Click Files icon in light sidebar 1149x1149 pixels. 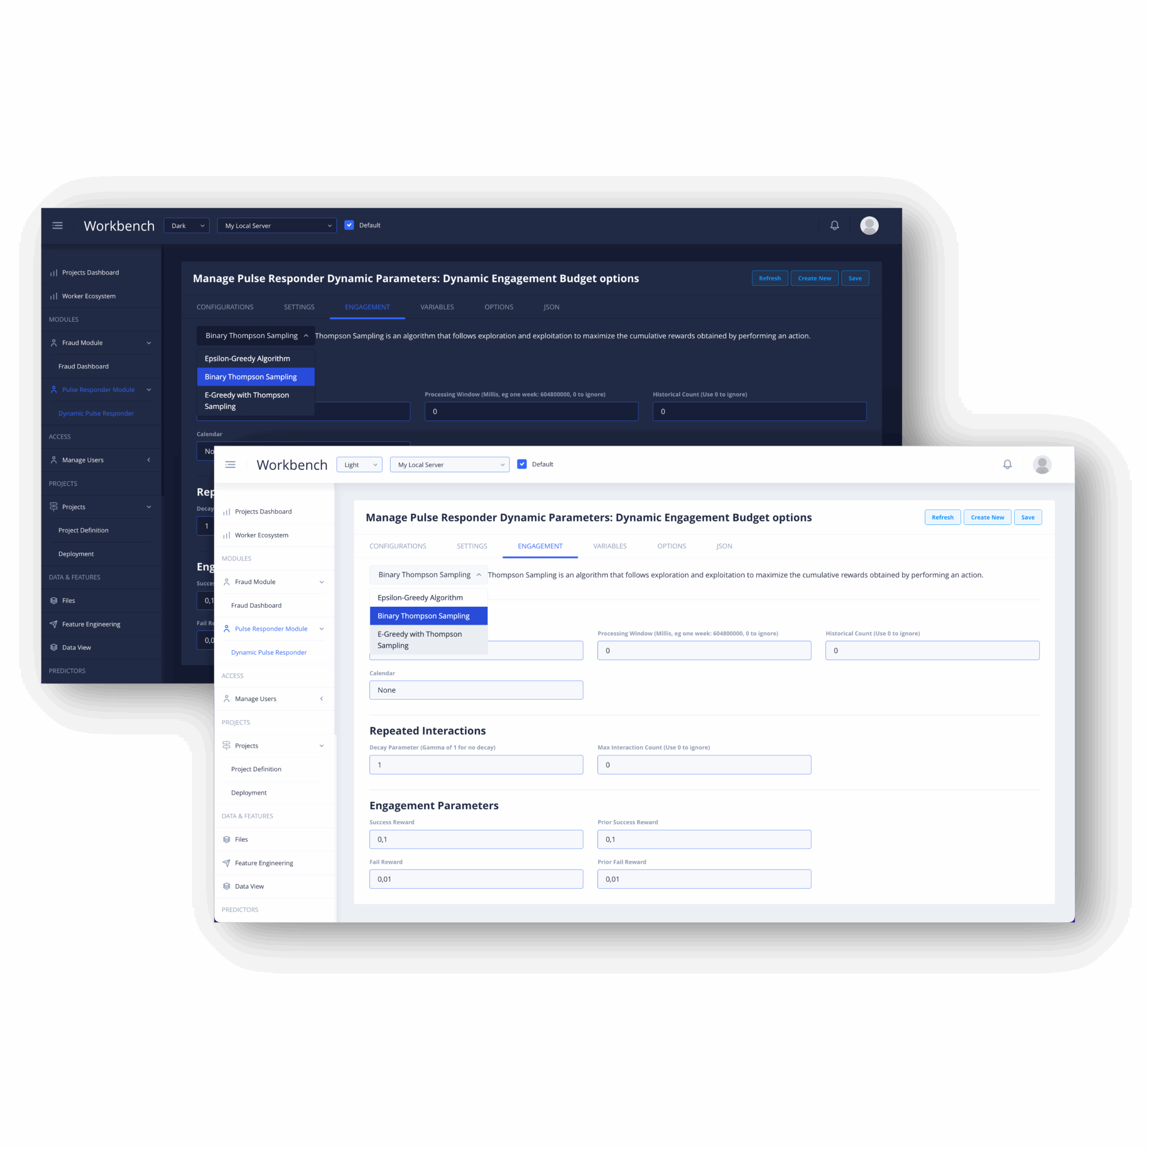[227, 839]
